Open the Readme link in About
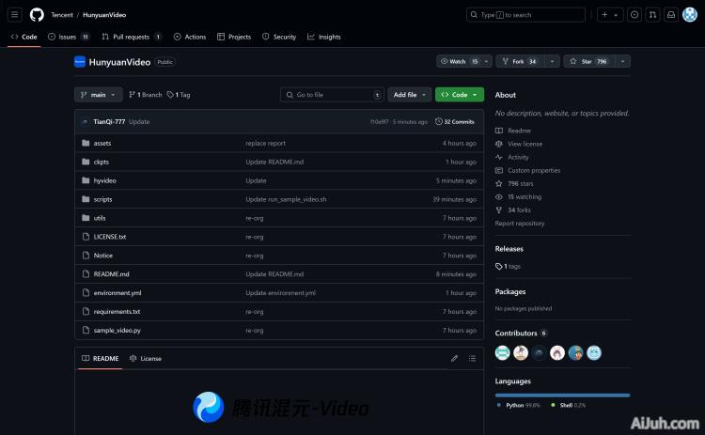This screenshot has width=705, height=435. [x=513, y=131]
